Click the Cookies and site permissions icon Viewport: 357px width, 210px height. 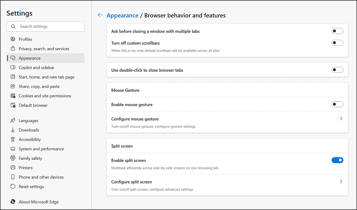(x=13, y=96)
